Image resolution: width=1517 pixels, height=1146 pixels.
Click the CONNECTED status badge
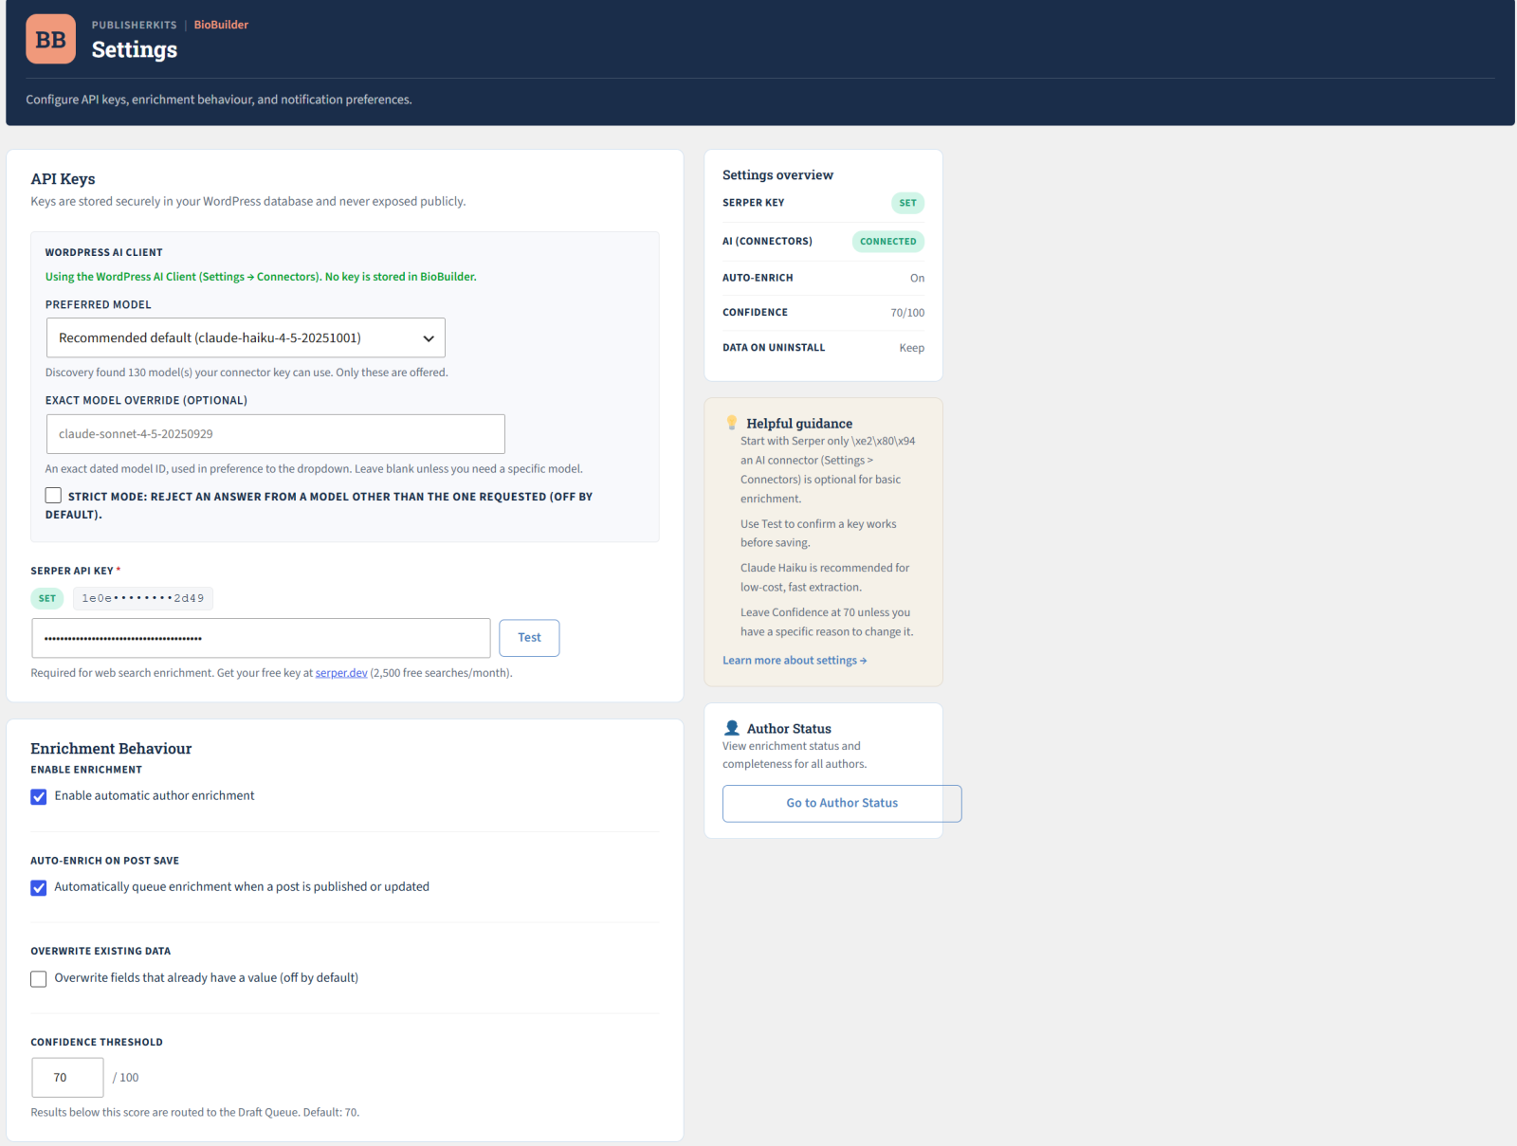click(x=887, y=242)
